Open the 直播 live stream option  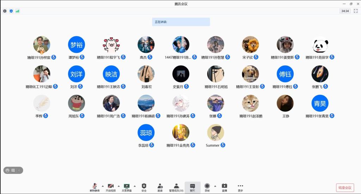coord(224,187)
